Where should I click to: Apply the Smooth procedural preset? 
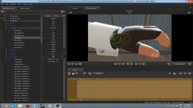[53, 42]
